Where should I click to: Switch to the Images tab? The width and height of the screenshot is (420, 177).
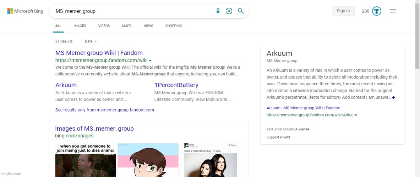pos(80,26)
